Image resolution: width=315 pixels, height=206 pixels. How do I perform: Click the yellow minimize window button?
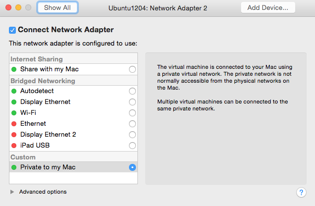tap(18, 7)
